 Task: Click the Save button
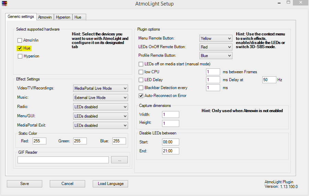[x=24, y=184]
